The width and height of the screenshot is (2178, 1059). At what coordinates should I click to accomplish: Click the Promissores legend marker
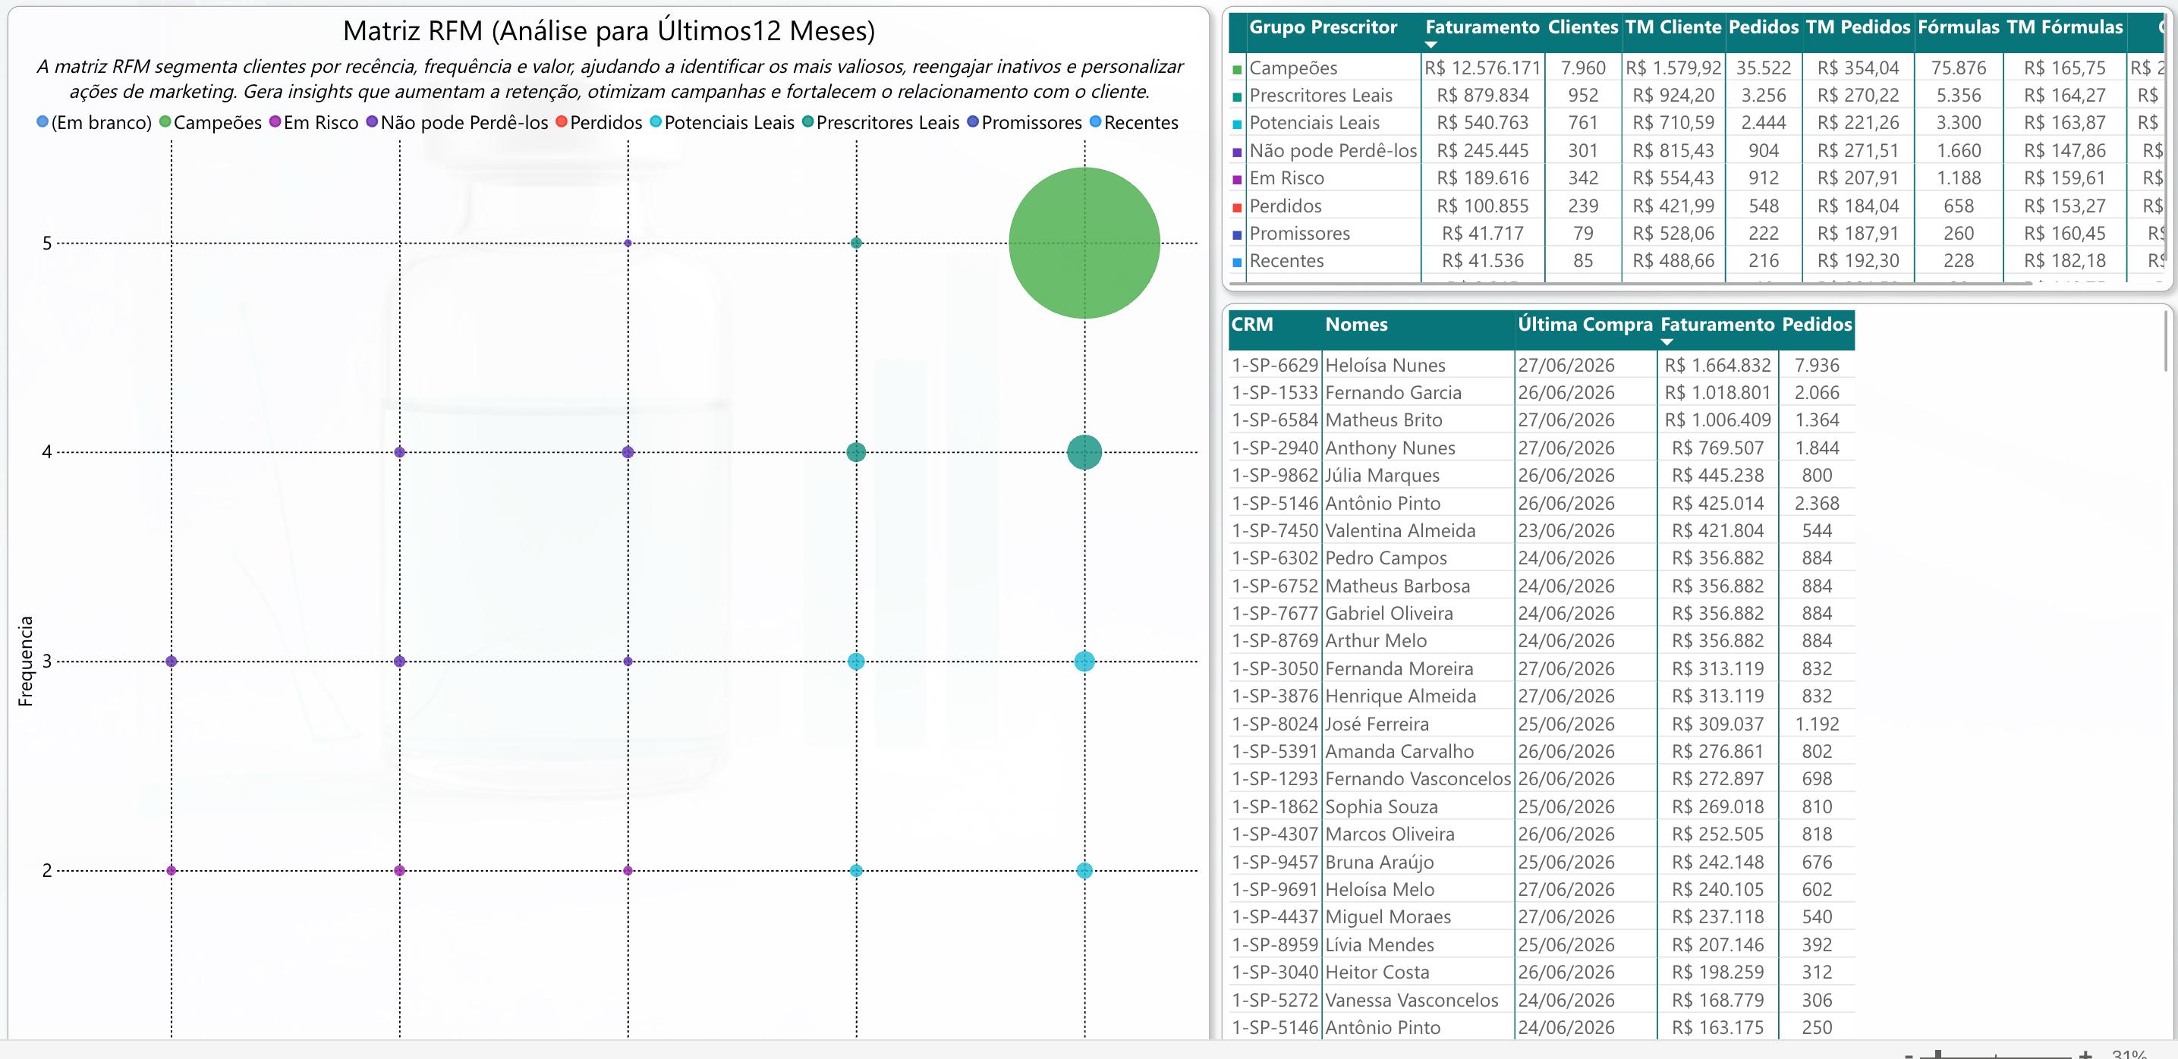click(x=973, y=123)
